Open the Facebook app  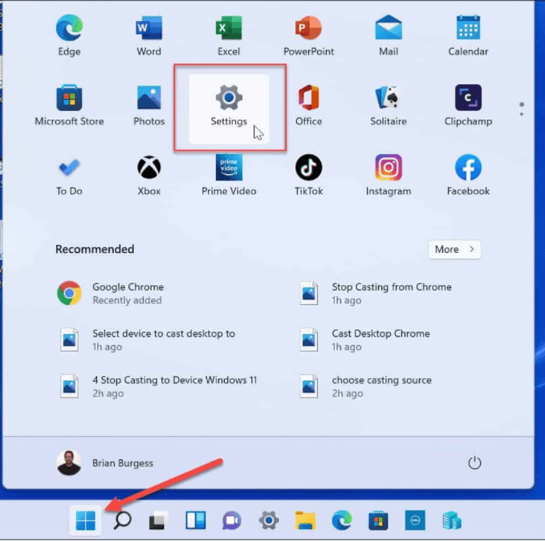(468, 175)
